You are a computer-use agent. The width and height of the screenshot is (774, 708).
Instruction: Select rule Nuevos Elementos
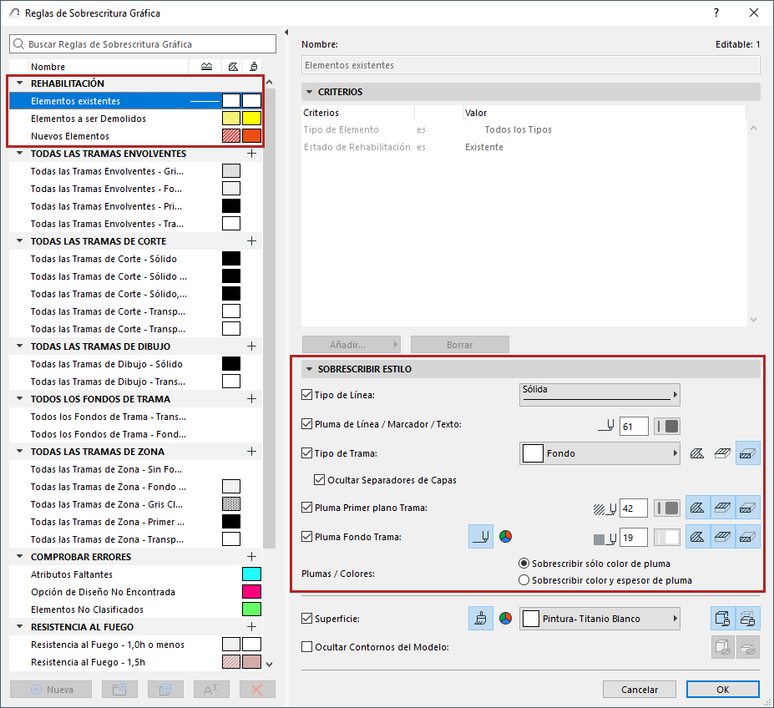pyautogui.click(x=136, y=136)
